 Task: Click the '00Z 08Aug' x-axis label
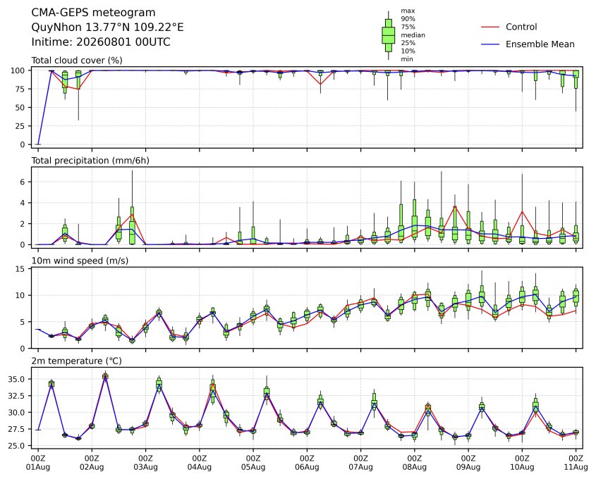tap(414, 463)
